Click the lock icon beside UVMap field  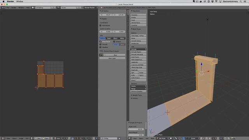(x=119, y=138)
